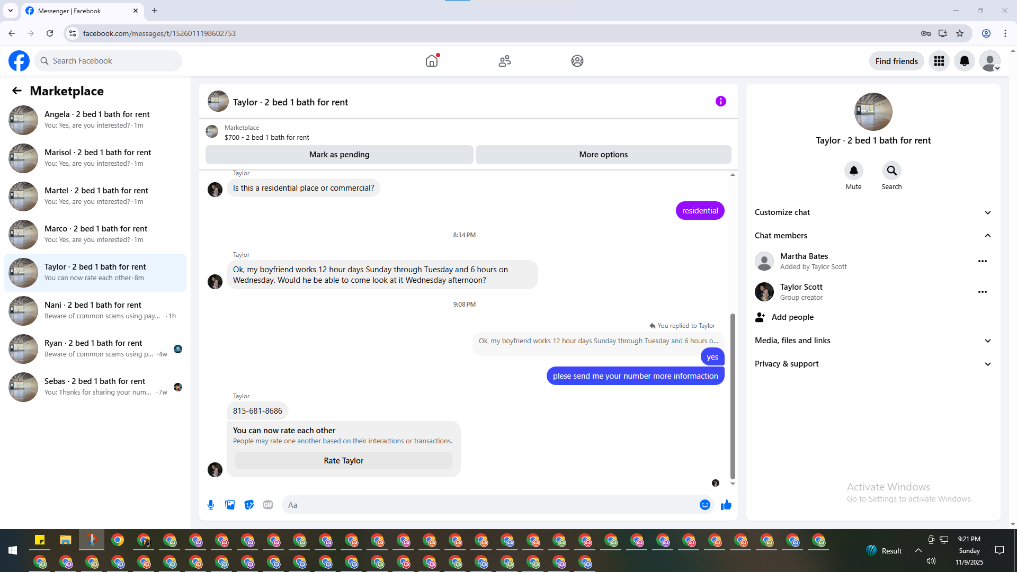The image size is (1017, 572).
Task: Open the Windows Start menu
Action: click(13, 551)
